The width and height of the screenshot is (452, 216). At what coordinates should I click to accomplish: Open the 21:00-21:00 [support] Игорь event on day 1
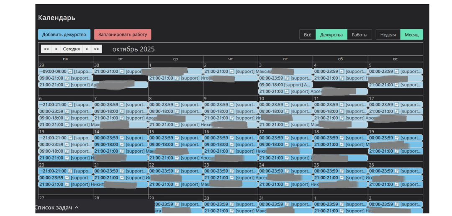[203, 78]
